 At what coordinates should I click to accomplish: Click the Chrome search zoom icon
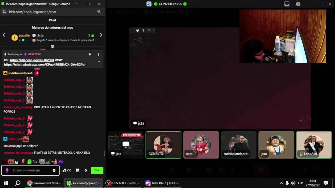point(99,12)
